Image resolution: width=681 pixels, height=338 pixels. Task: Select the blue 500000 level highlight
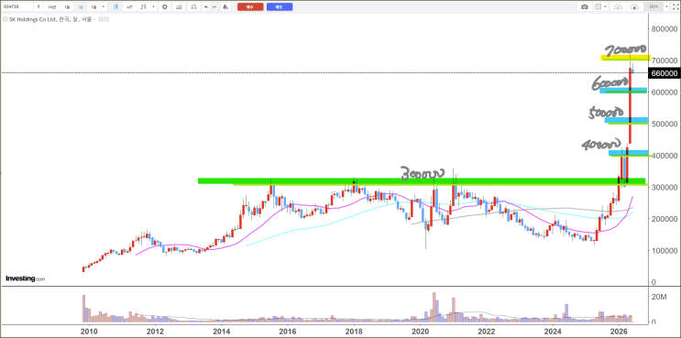[x=626, y=120]
